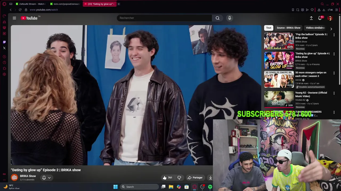Open browser pin icon in toolbar
Viewport: 341px width, 191px height.
[293, 10]
